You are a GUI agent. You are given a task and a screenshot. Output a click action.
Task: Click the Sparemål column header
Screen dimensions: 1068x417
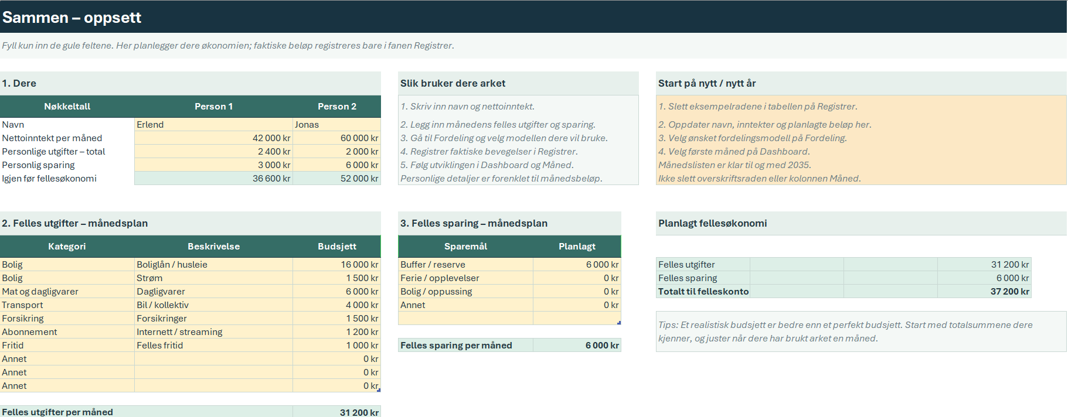[x=465, y=246]
